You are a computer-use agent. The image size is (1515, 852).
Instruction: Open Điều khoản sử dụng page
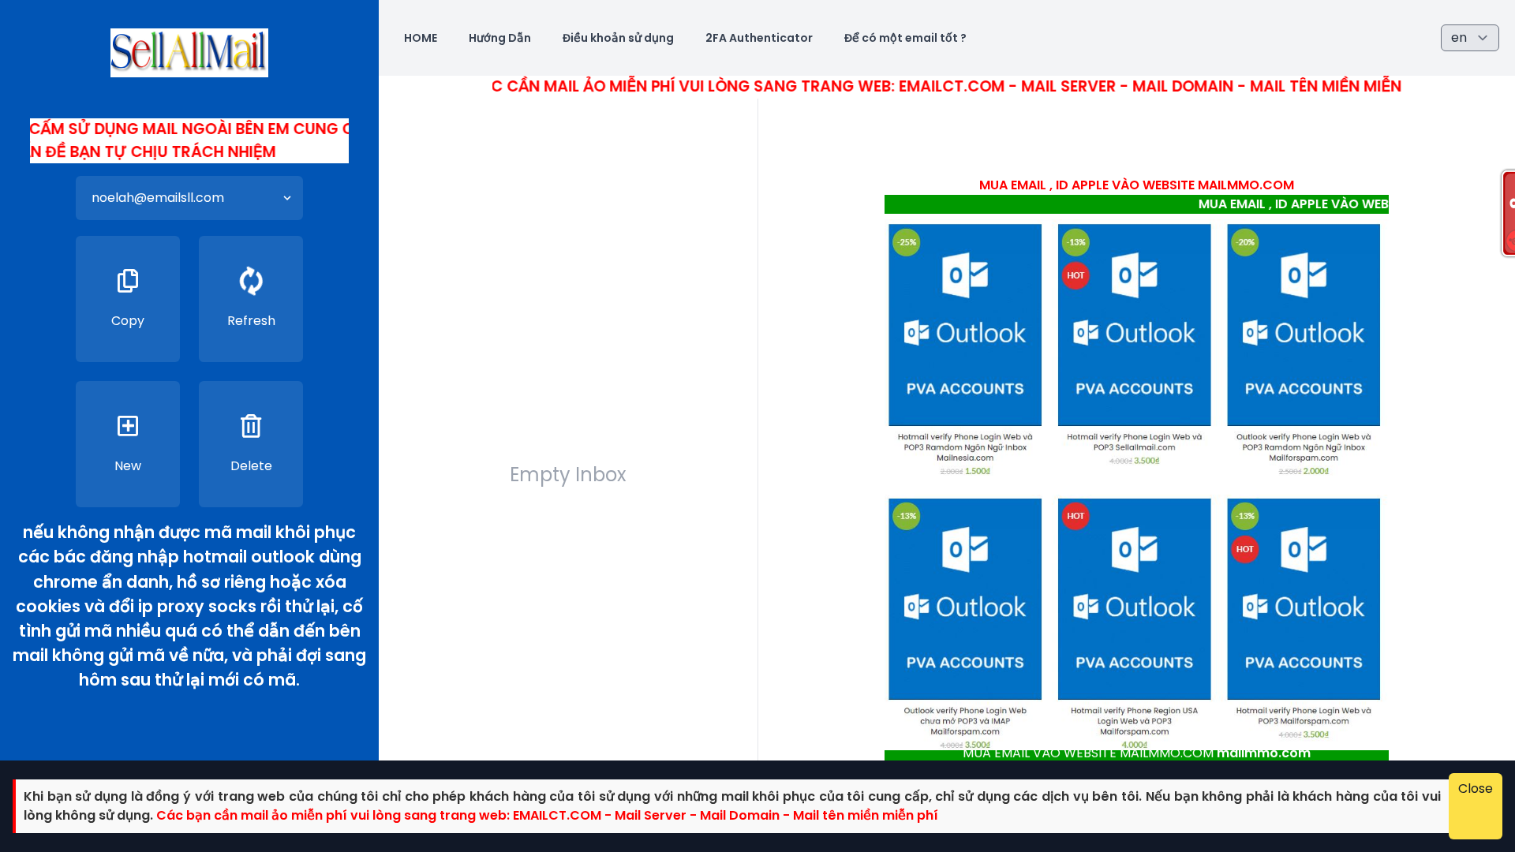618,38
